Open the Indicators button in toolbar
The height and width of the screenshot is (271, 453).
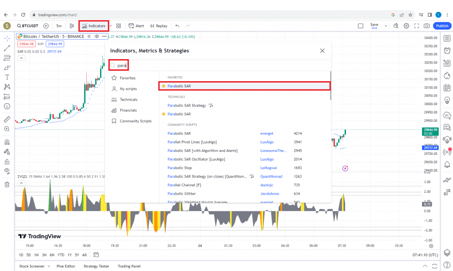click(x=94, y=26)
